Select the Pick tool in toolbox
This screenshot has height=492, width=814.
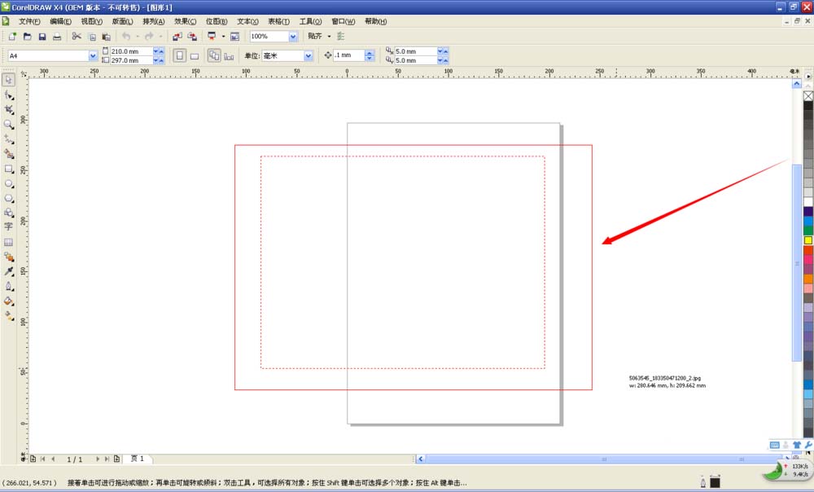9,80
